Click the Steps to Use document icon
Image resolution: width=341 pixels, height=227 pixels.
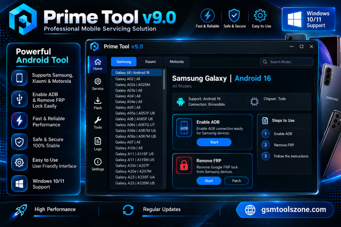click(265, 120)
